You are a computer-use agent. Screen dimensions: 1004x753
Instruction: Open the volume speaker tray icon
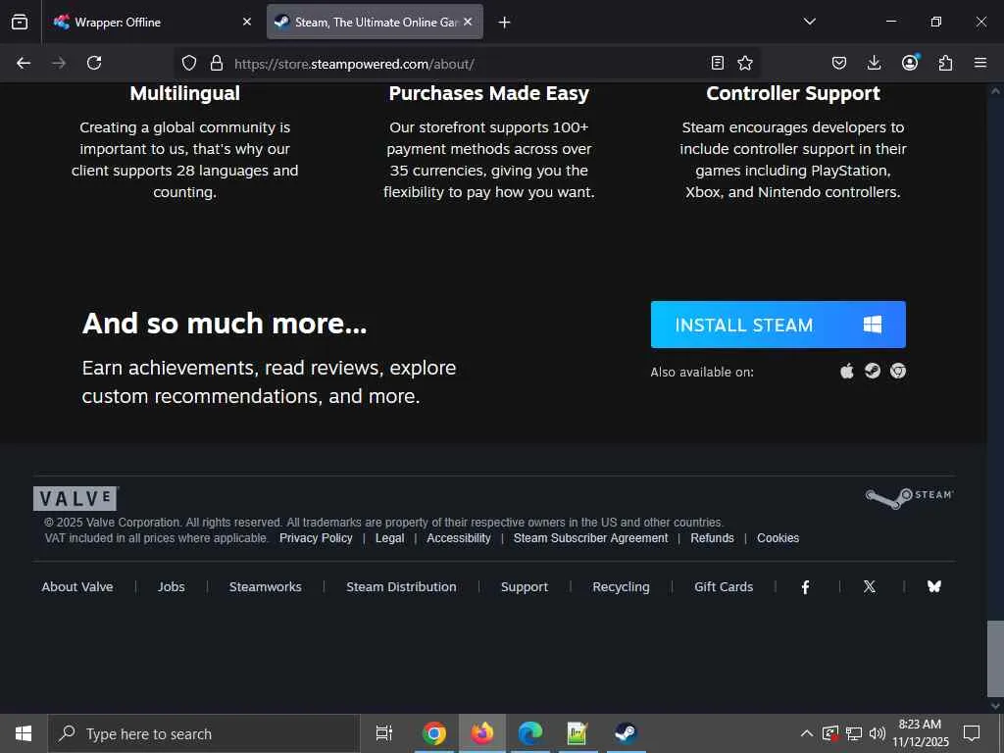point(878,733)
